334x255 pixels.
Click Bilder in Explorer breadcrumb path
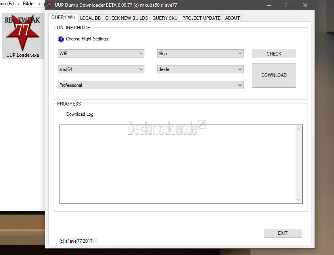[x=29, y=4]
